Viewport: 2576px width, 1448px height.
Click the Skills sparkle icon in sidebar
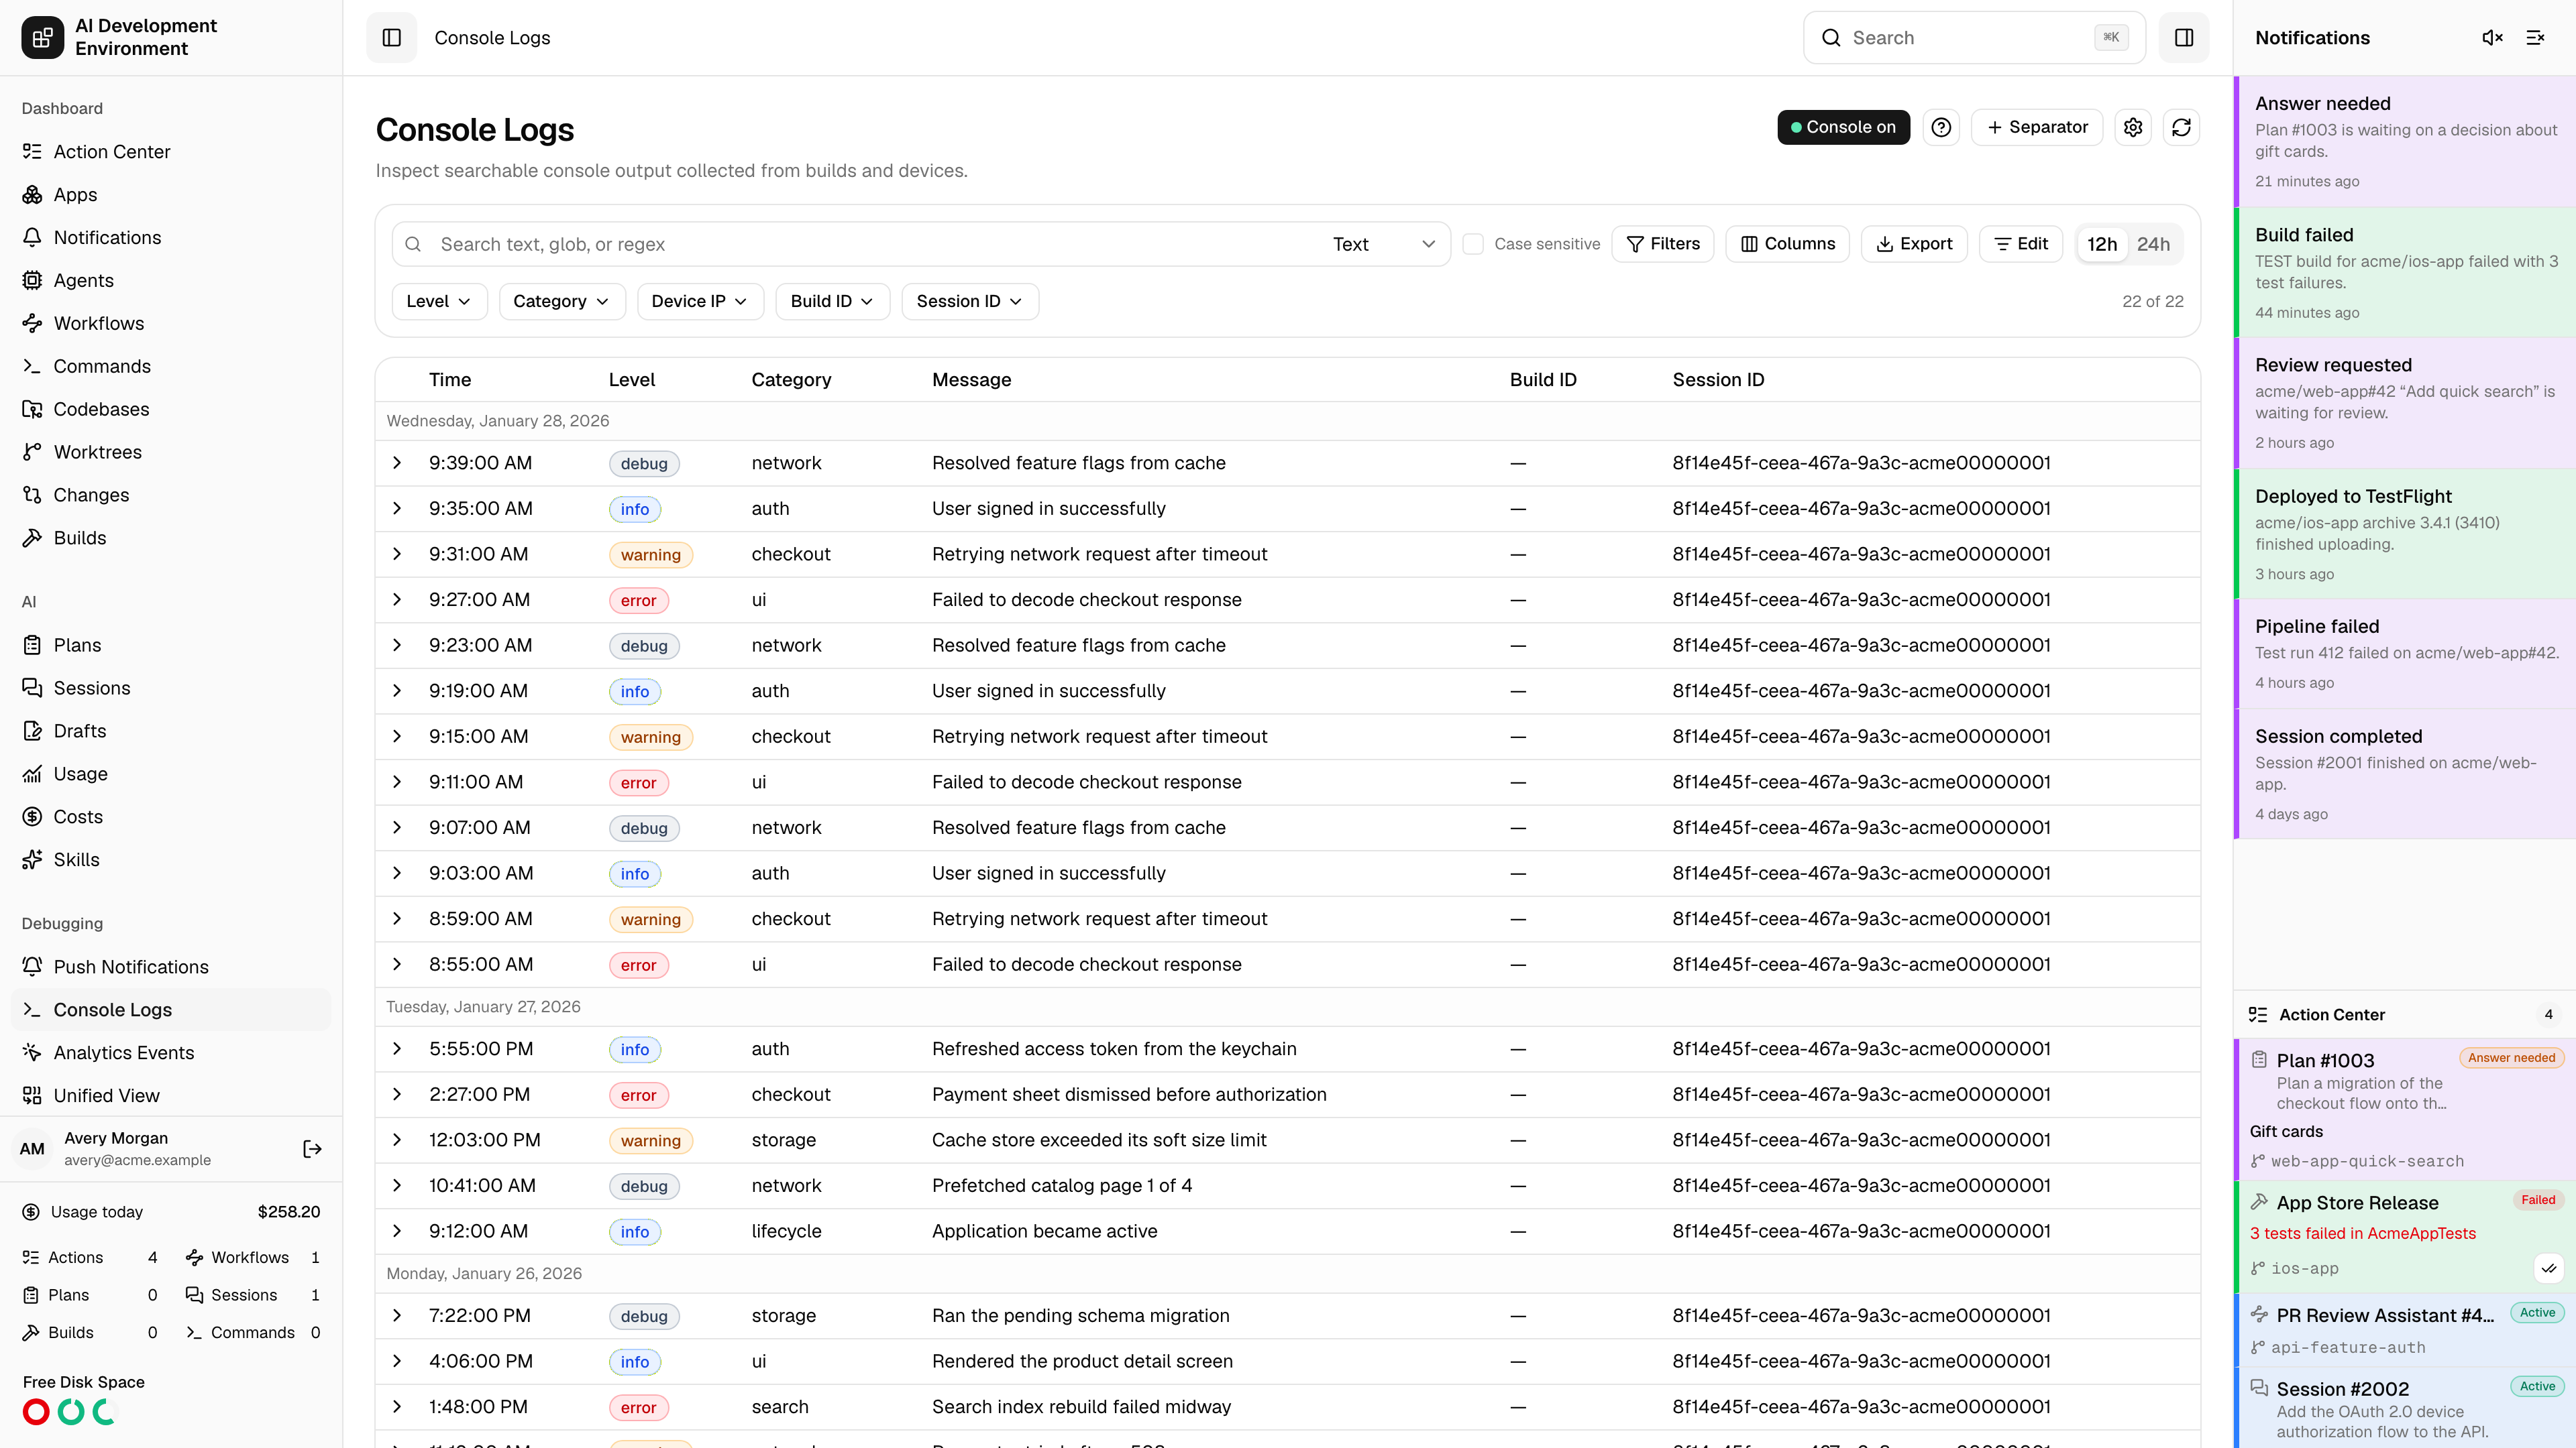point(32,860)
